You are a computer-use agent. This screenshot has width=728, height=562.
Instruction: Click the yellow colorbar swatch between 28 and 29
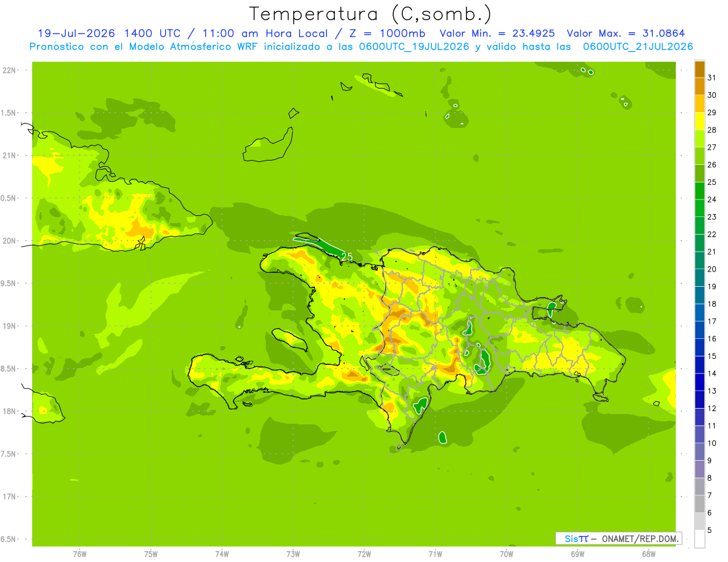pyautogui.click(x=699, y=121)
